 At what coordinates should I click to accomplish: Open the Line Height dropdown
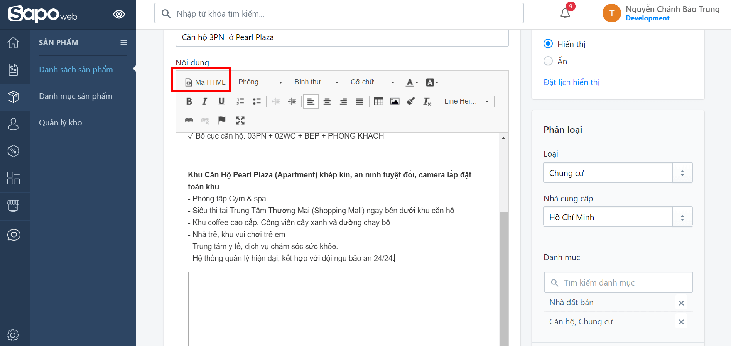[466, 101]
